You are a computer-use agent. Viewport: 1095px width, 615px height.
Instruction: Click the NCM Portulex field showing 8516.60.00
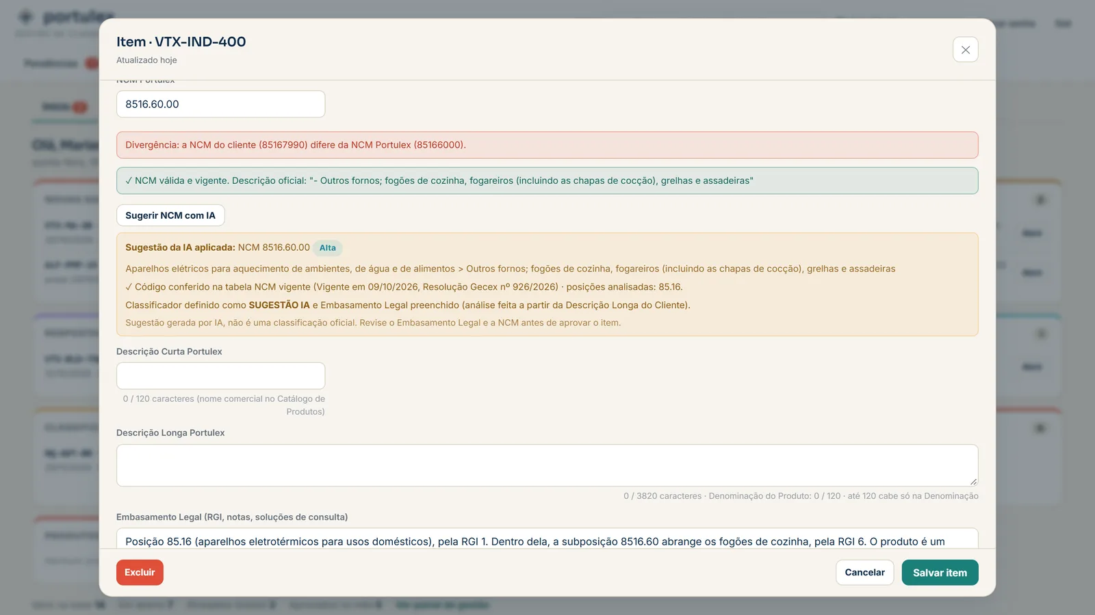[x=220, y=104]
